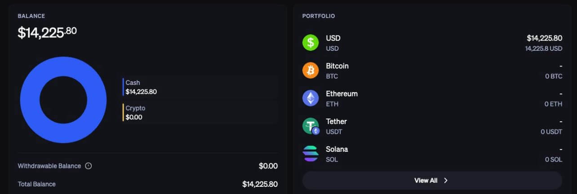Select the Ethereum portfolio row name

pyautogui.click(x=342, y=94)
